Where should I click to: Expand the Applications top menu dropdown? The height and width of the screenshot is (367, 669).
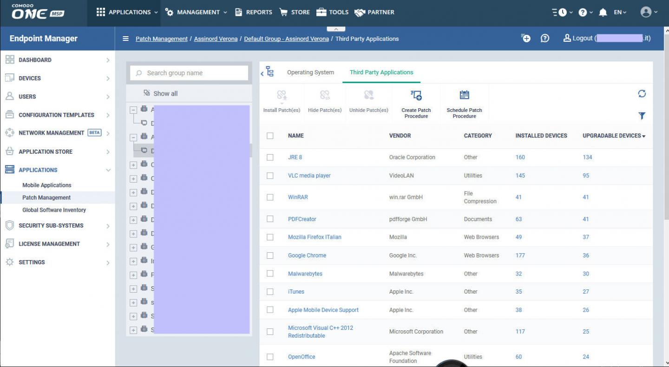[127, 13]
